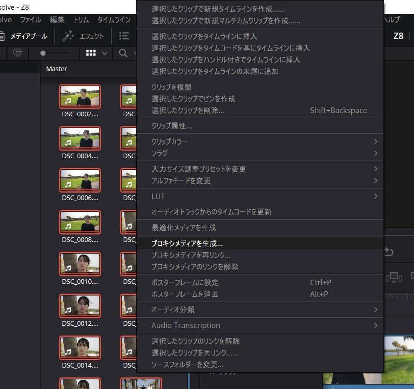Open the トリム menu
Viewport: 414px width, 389px height.
pos(81,20)
